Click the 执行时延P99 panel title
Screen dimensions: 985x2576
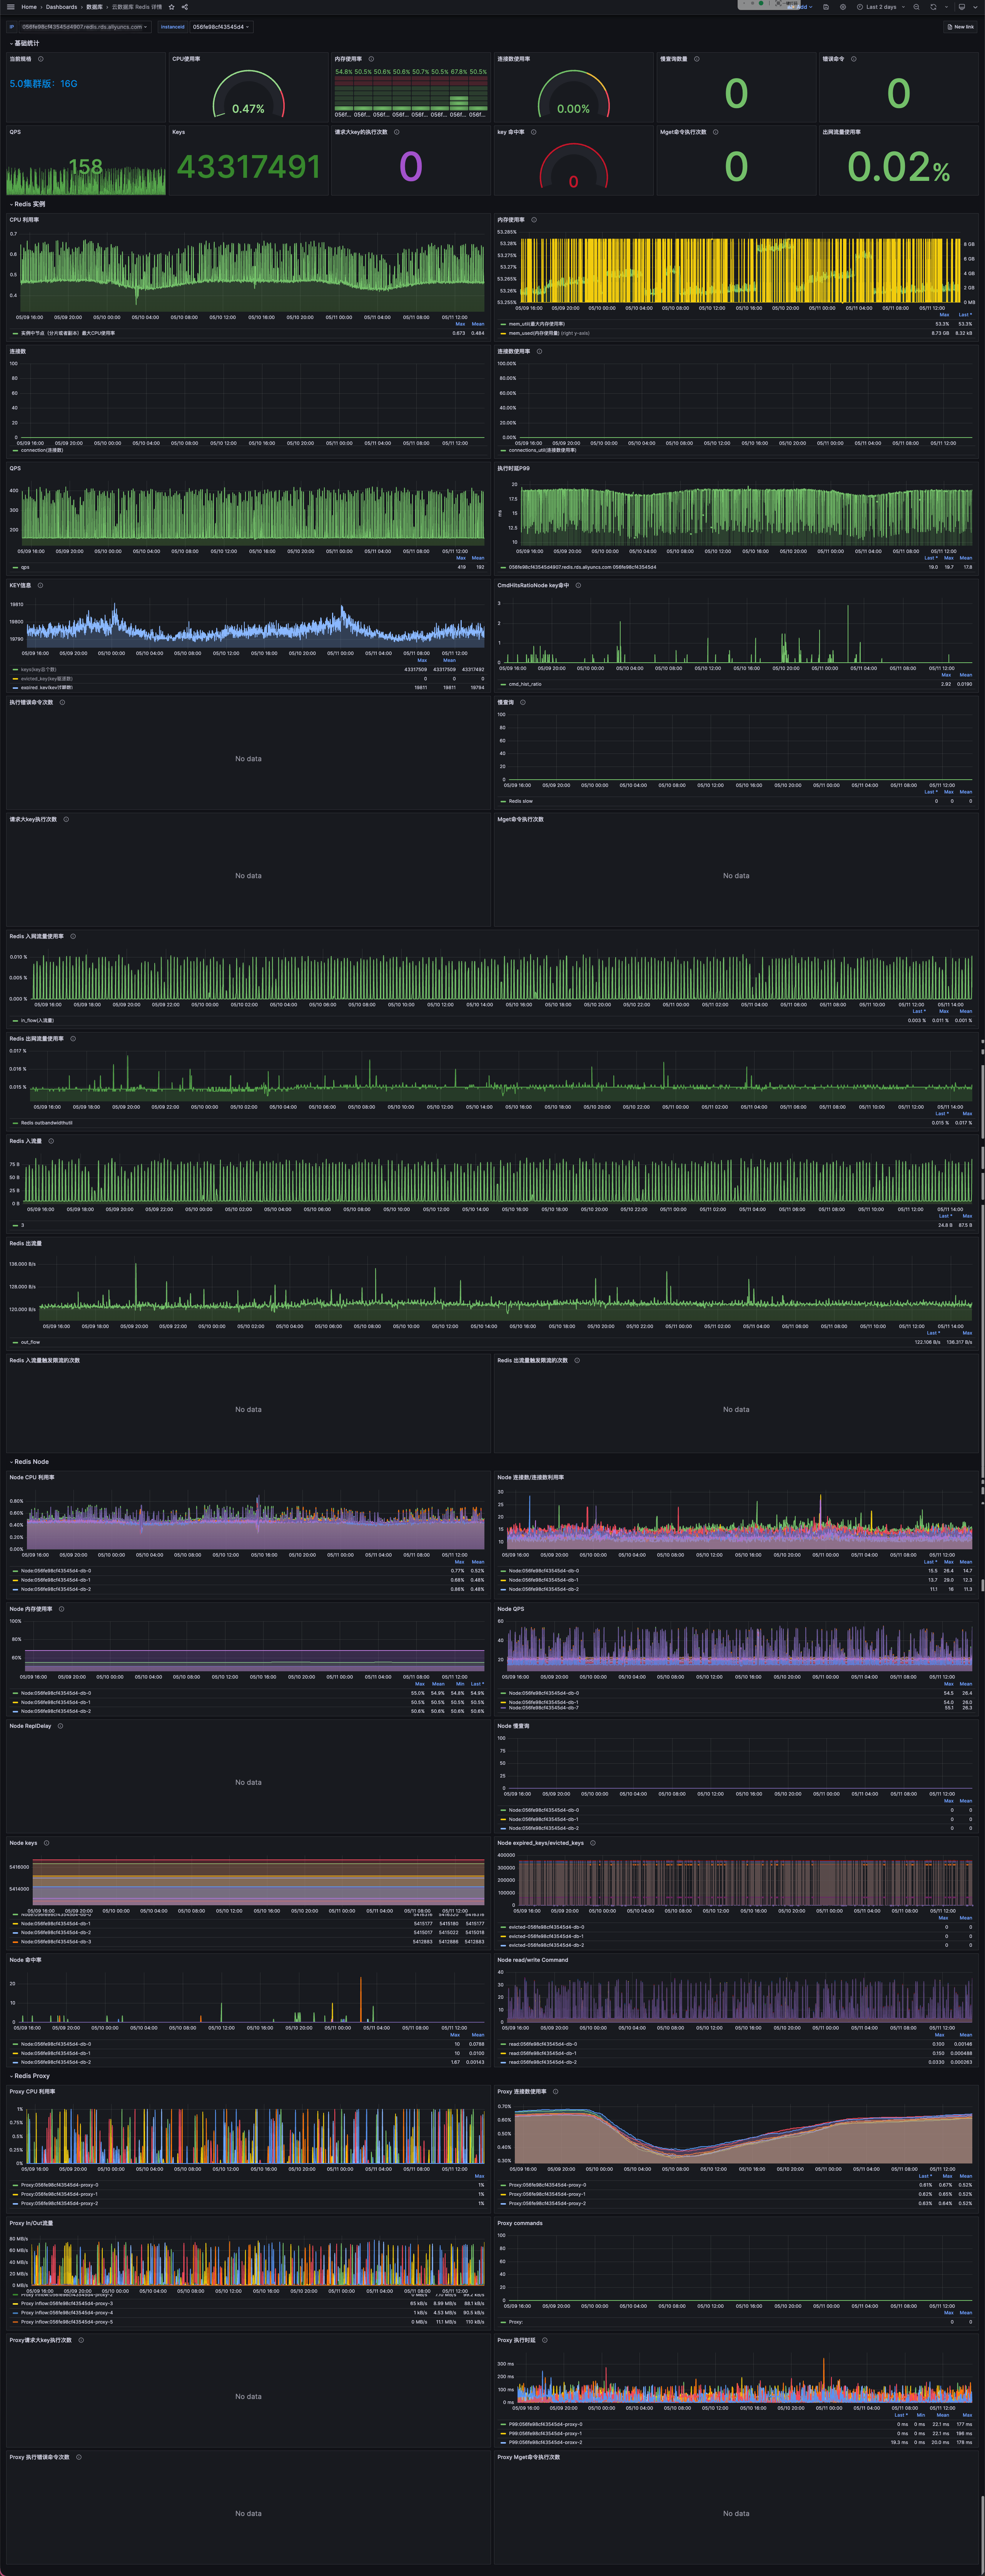coord(514,468)
